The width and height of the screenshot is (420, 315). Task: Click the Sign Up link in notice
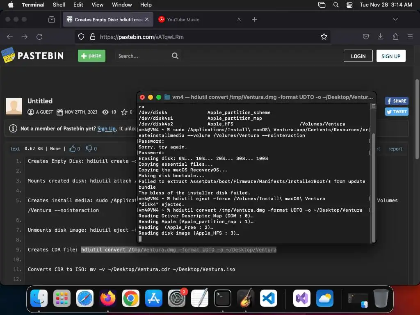coord(106,128)
